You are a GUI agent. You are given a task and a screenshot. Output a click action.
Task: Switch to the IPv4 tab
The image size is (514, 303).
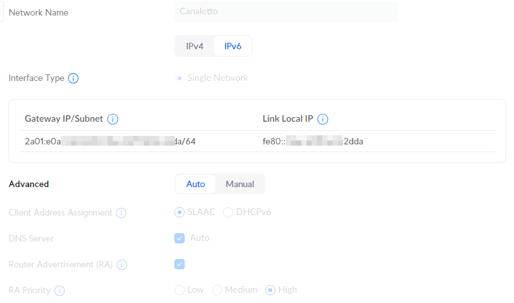pyautogui.click(x=194, y=46)
